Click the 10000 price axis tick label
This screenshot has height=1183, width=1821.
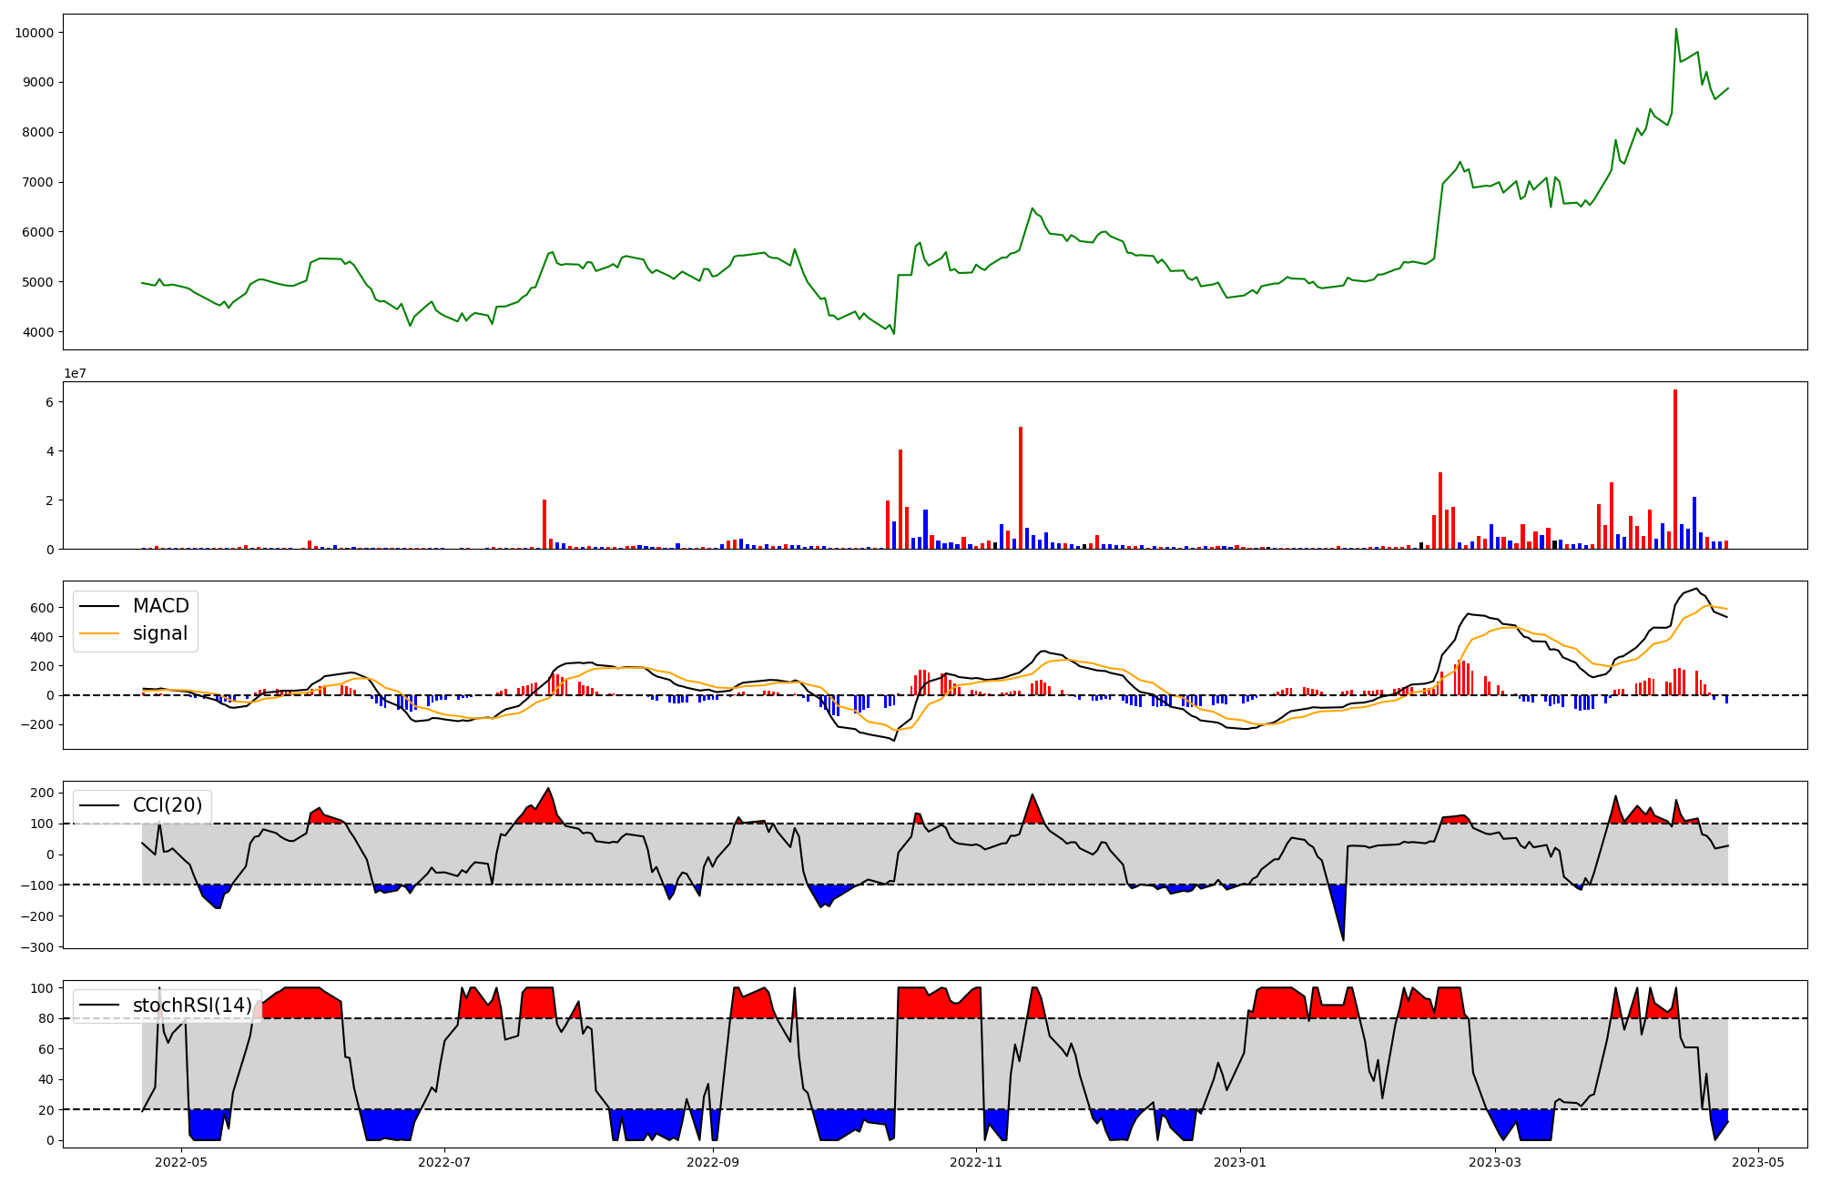pyautogui.click(x=34, y=33)
